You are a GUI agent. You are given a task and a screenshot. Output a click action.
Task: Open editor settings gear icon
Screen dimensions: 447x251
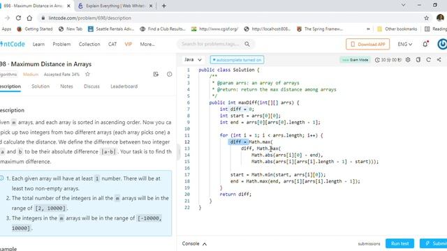point(408,60)
